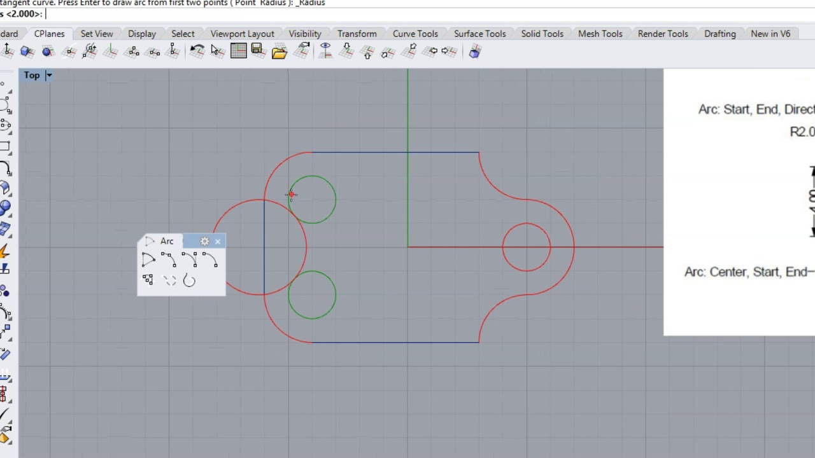Image resolution: width=815 pixels, height=458 pixels.
Task: Select Arc: Start, End, Radius tool in palette
Action: coord(210,260)
